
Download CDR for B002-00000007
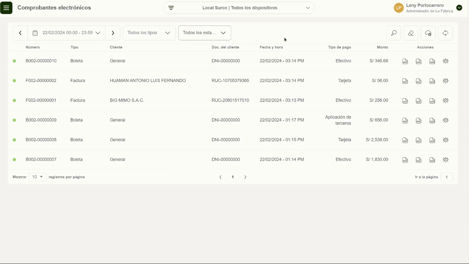[432, 160]
